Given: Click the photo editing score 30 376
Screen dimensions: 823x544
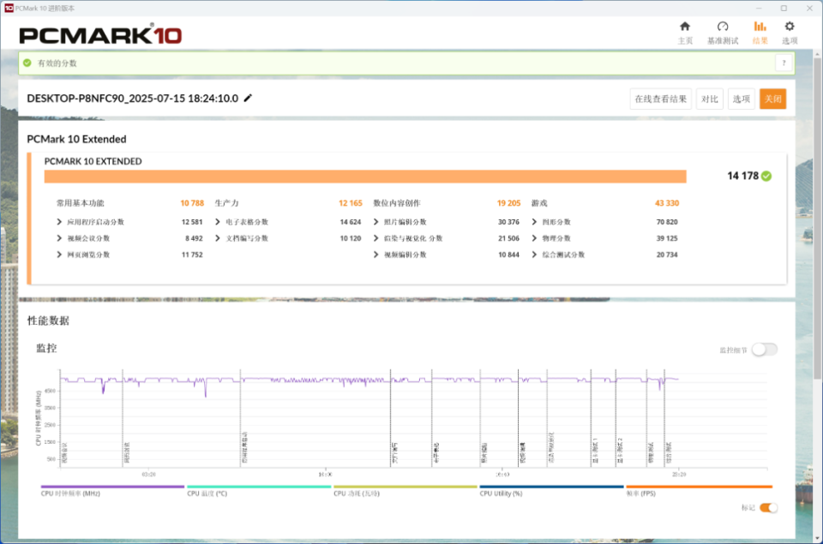Looking at the screenshot, I should coord(509,222).
